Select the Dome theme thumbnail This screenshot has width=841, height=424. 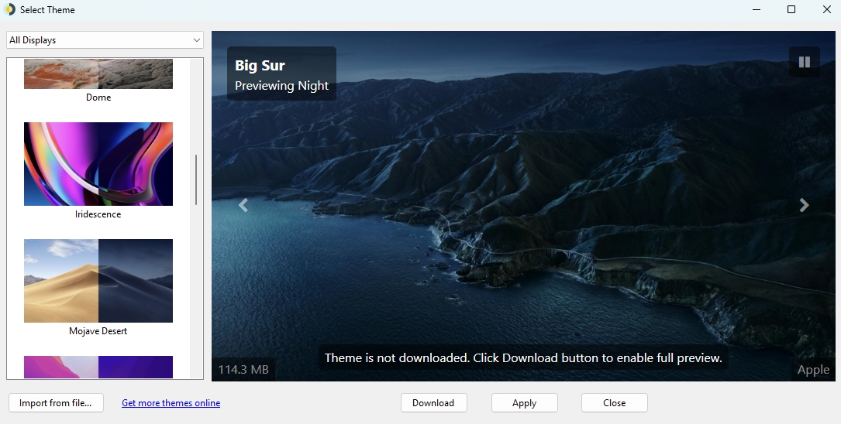(98, 75)
